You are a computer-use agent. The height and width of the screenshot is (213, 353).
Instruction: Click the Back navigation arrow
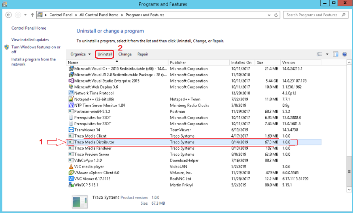[8, 15]
